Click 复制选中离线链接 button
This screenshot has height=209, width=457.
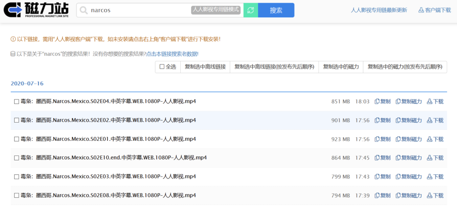click(x=205, y=67)
